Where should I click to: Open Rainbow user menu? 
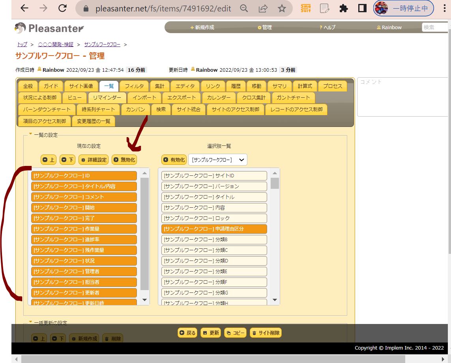pos(389,27)
